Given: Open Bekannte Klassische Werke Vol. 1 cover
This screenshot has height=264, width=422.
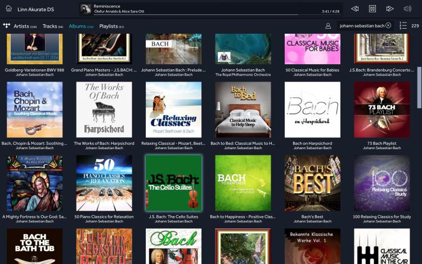Looking at the screenshot, I should coord(312,246).
